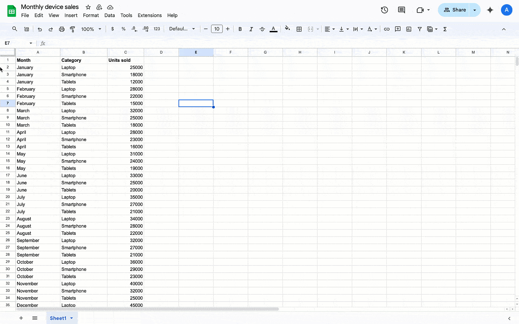
Task: Open the font family Default dropdown
Action: pyautogui.click(x=182, y=29)
